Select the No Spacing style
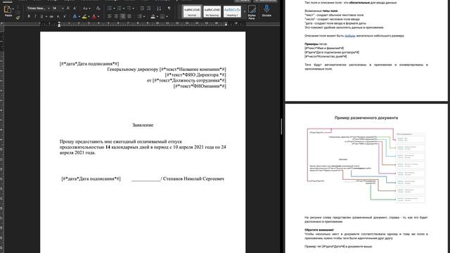This screenshot has height=253, width=450. click(x=212, y=11)
